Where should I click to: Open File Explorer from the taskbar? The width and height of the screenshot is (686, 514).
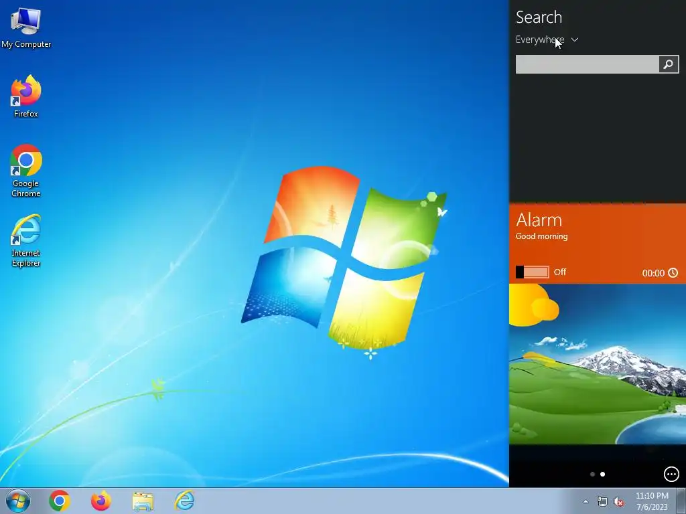point(143,501)
